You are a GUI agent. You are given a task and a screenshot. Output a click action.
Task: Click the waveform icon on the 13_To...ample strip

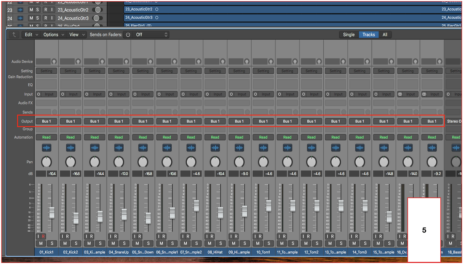(x=336, y=148)
